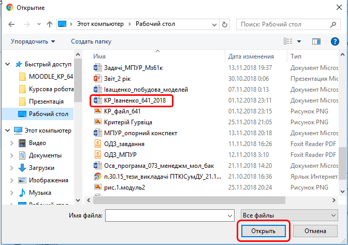This screenshot has width=348, height=245.
Task: Click the Открыть button
Action: [263, 231]
